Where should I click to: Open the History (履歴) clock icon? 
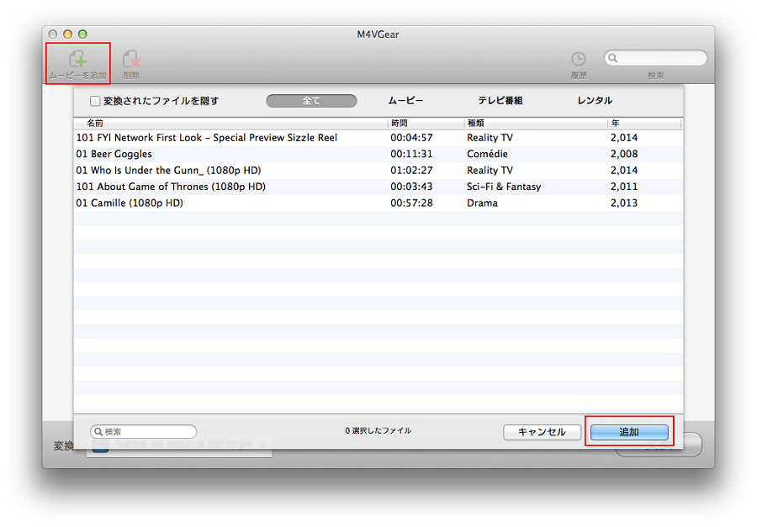pyautogui.click(x=578, y=59)
